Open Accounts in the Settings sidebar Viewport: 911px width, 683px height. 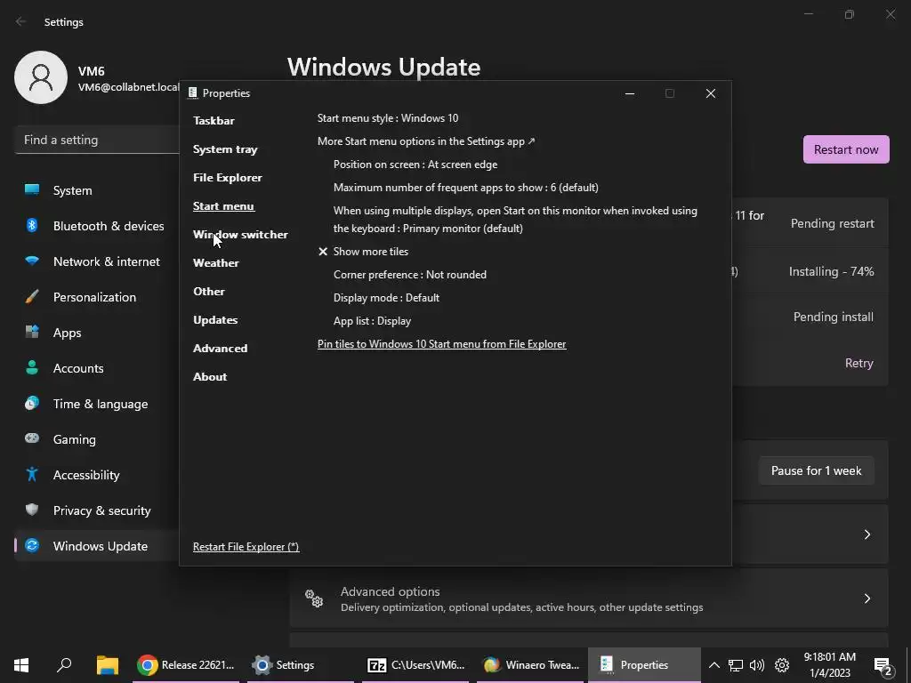click(96, 368)
